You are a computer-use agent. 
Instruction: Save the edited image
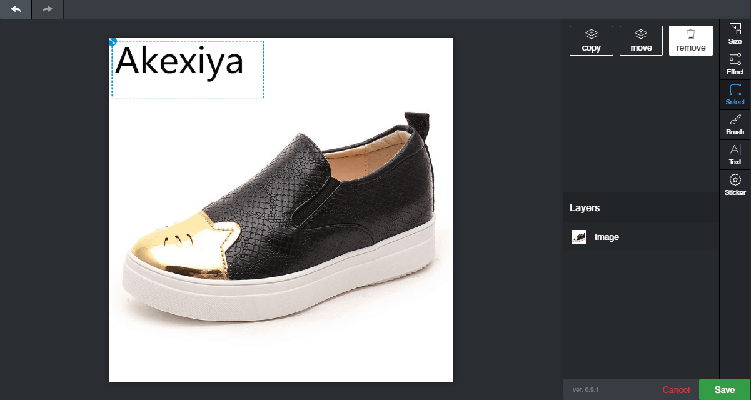click(725, 390)
